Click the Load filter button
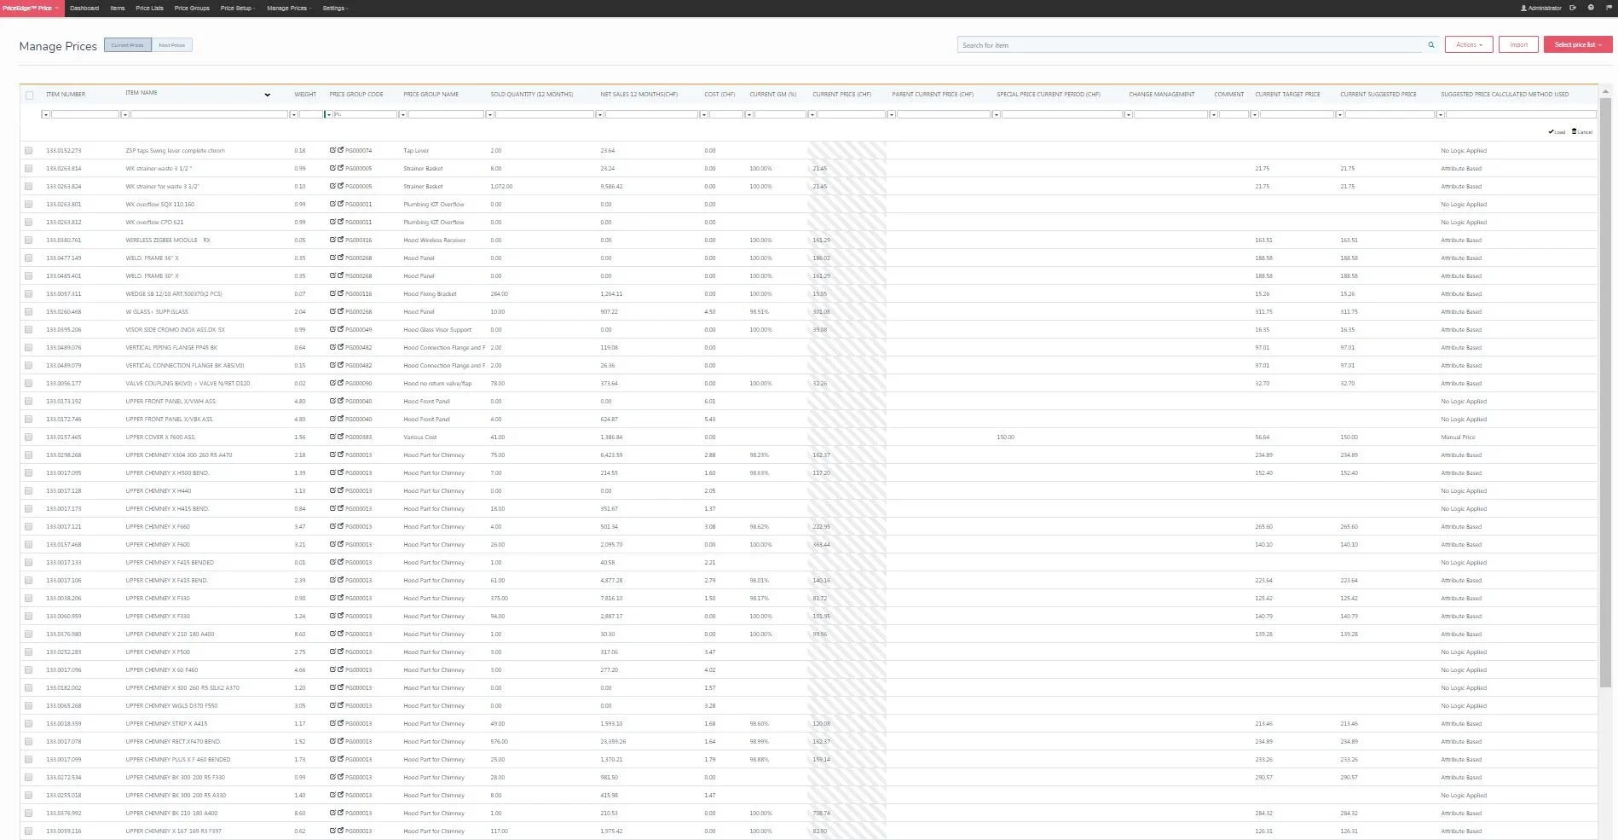This screenshot has width=1618, height=840. (x=1557, y=131)
